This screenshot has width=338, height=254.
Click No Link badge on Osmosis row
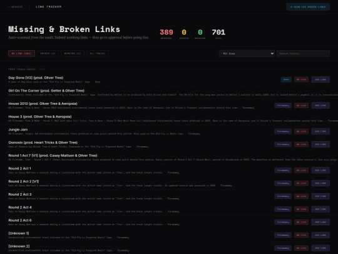(301, 144)
